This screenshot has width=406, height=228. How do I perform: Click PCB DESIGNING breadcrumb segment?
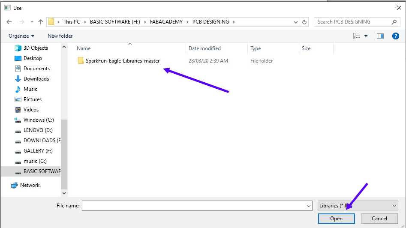pos(211,22)
